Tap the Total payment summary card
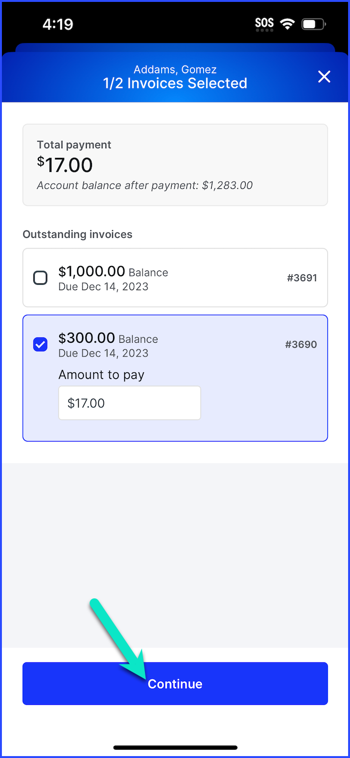Viewport: 350px width, 758px height. 175,165
